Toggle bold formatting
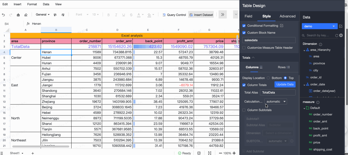Viewport: 348px width, 155px height. pyautogui.click(x=109, y=15)
